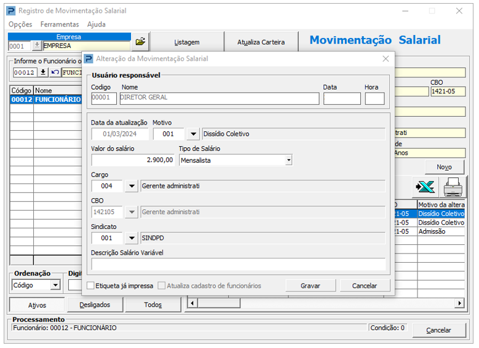Enable Etiqueta já impressa checkbox
This screenshot has height=348, width=479.
(90, 286)
